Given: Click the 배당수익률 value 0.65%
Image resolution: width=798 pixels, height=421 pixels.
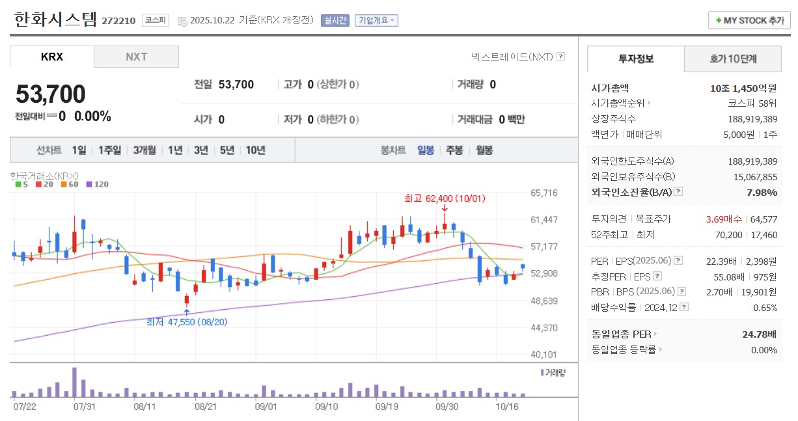Looking at the screenshot, I should 765,308.
